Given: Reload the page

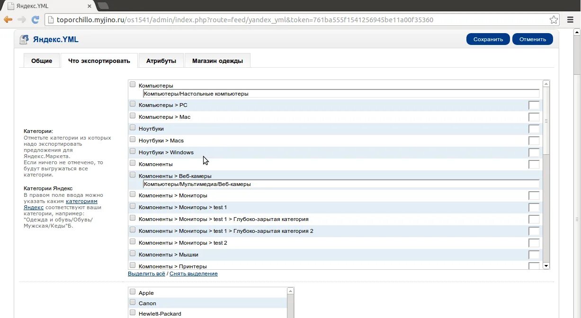Looking at the screenshot, I should [35, 20].
